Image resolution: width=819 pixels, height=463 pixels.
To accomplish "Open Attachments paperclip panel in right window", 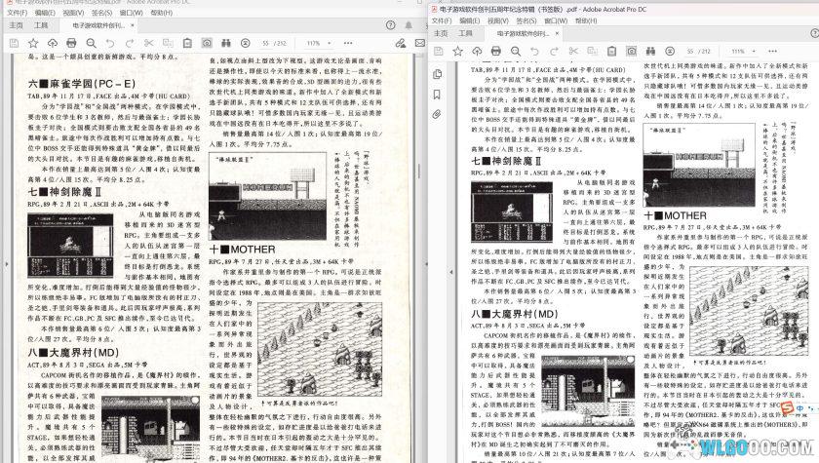I will 437,114.
